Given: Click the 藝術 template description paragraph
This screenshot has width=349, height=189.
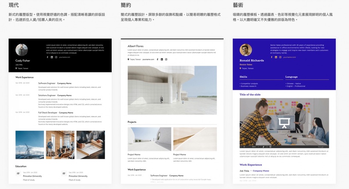Looking at the screenshot, I should [x=283, y=17].
